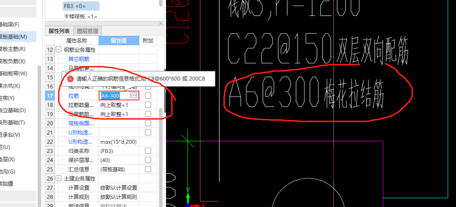Click the XY coordinate axis icon
456x207 pixels.
tap(193, 198)
